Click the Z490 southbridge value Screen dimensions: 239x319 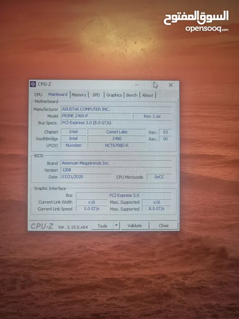pos(117,139)
